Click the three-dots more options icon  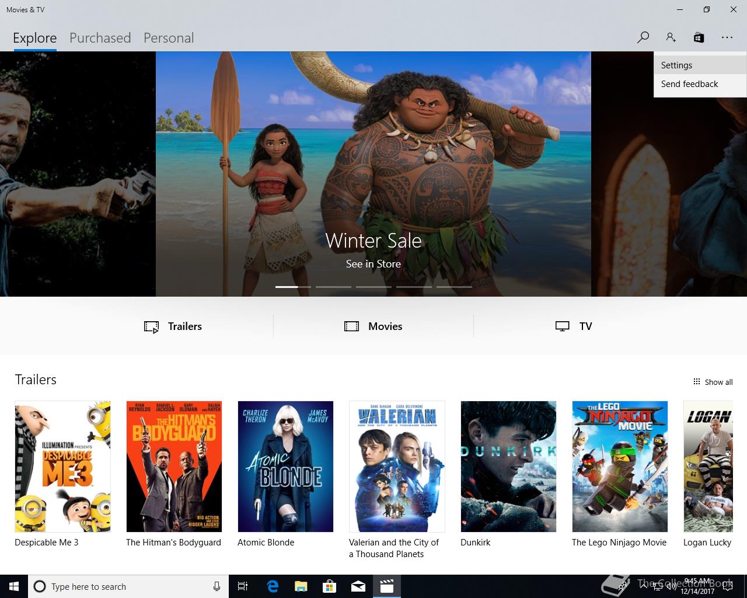point(727,37)
